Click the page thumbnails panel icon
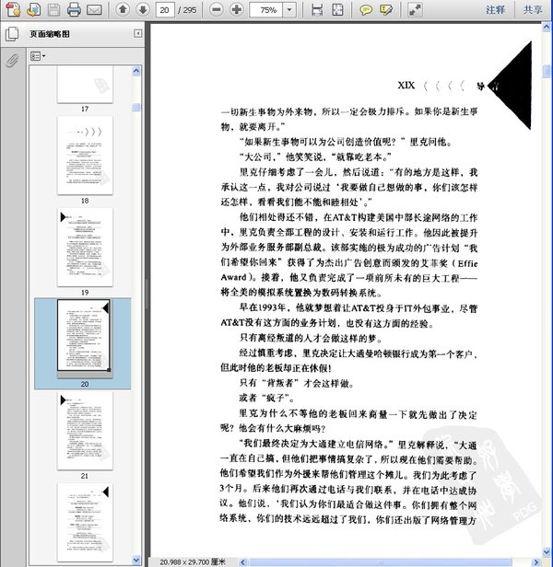553x567 pixels. pyautogui.click(x=12, y=34)
